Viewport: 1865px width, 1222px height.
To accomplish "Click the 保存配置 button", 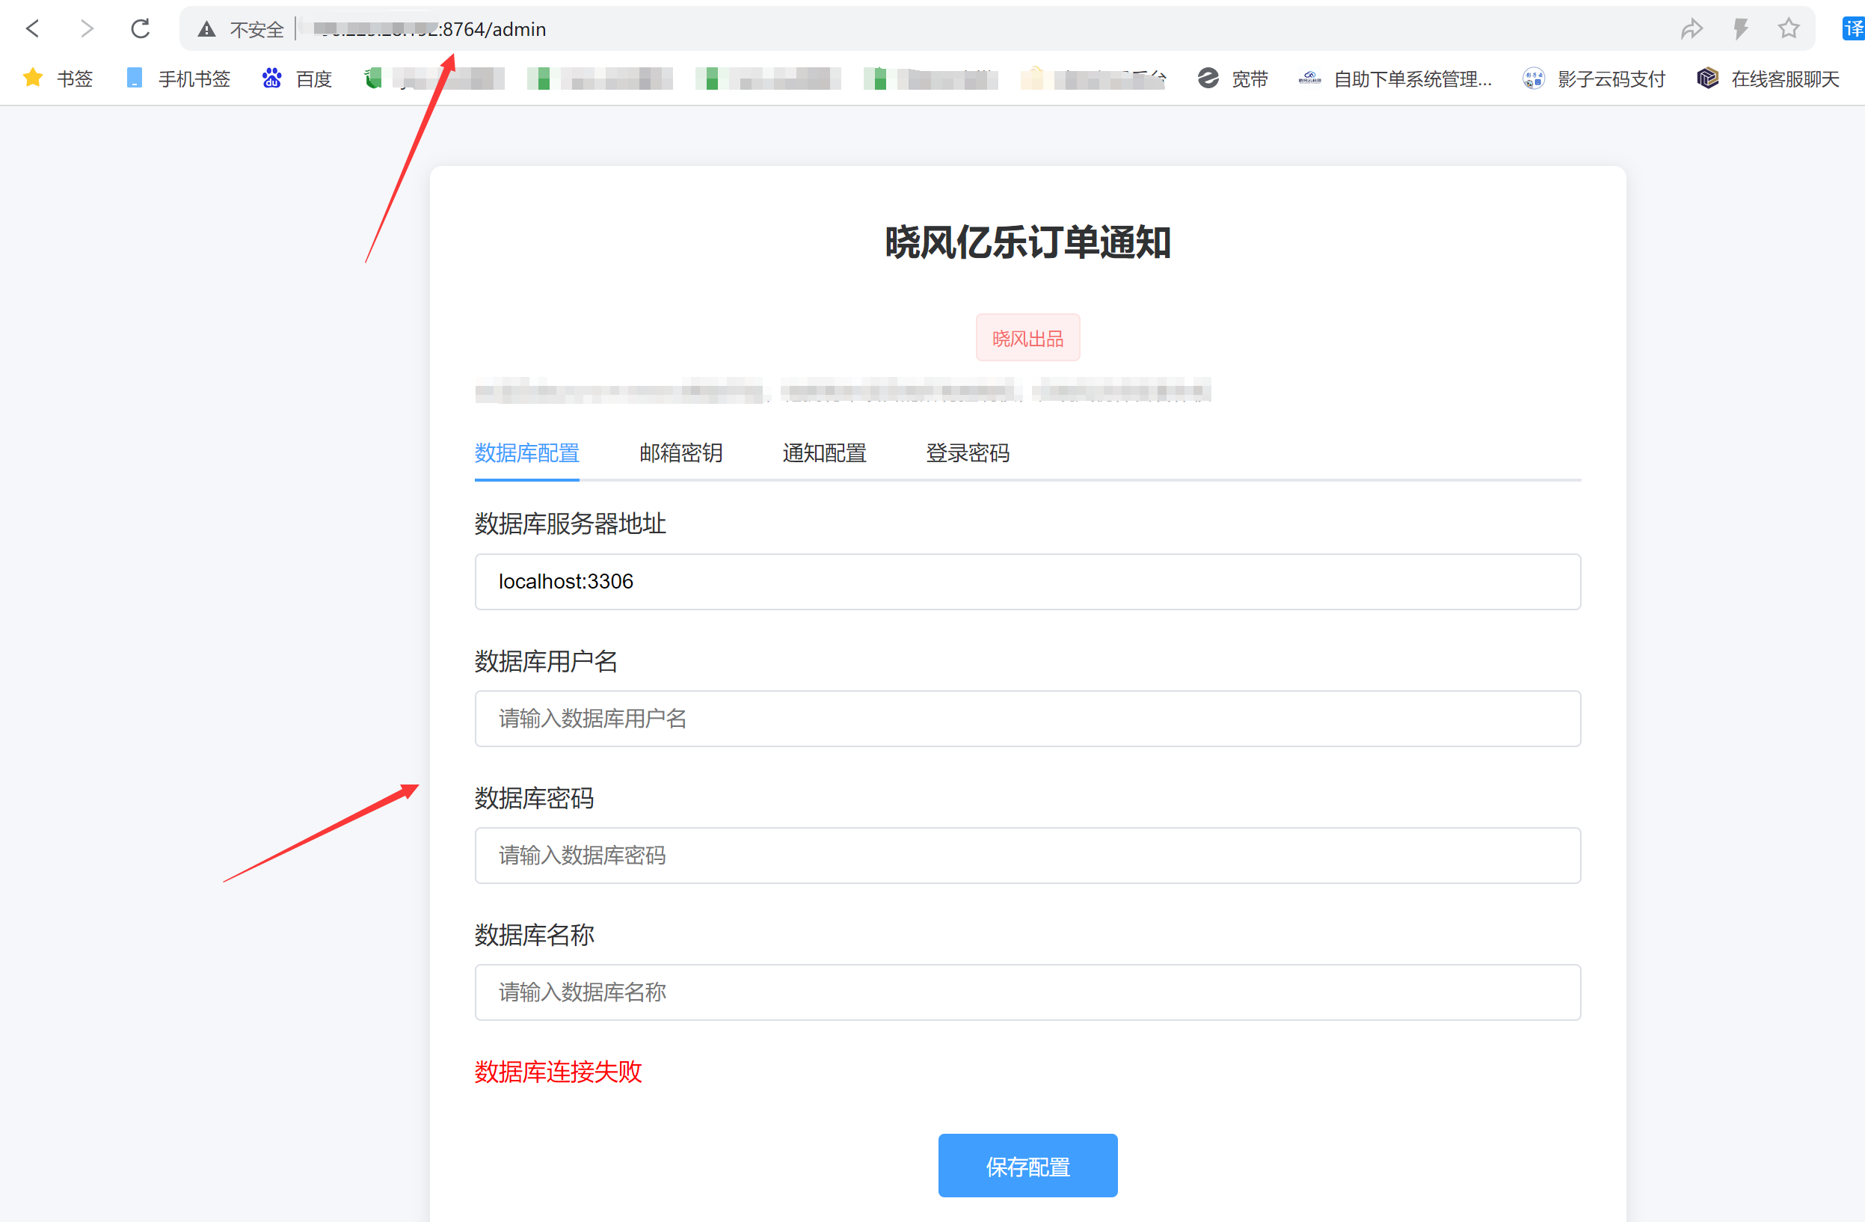I will click(1027, 1166).
